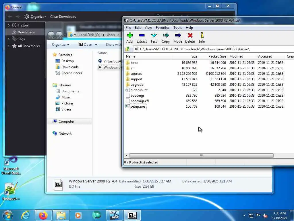Select the bootmgr file in 7-Zip
The image size is (294, 221).
[x=137, y=96]
